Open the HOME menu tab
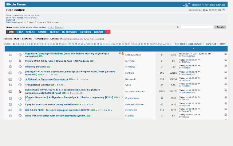 pos(11,32)
